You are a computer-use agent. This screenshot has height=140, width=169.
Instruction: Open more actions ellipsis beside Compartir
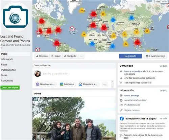coord(81,56)
